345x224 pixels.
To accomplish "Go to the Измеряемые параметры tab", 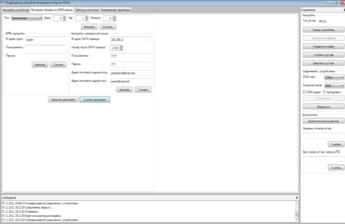I will 116,10.
